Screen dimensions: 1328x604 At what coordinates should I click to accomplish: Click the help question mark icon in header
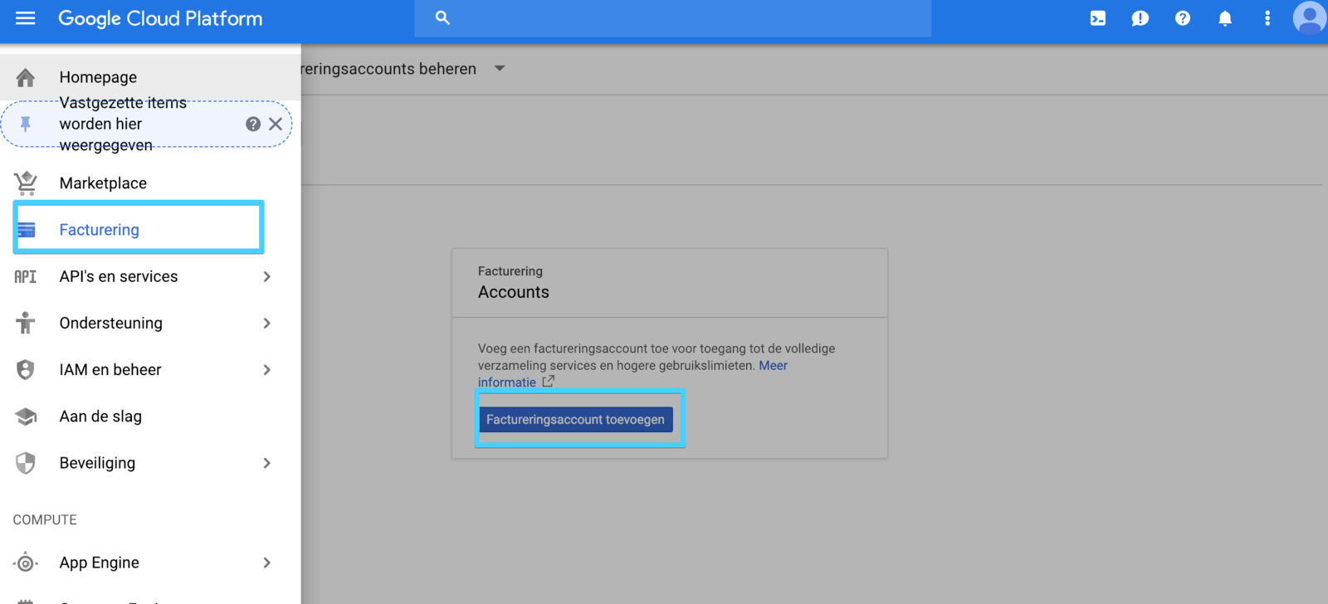[1182, 18]
